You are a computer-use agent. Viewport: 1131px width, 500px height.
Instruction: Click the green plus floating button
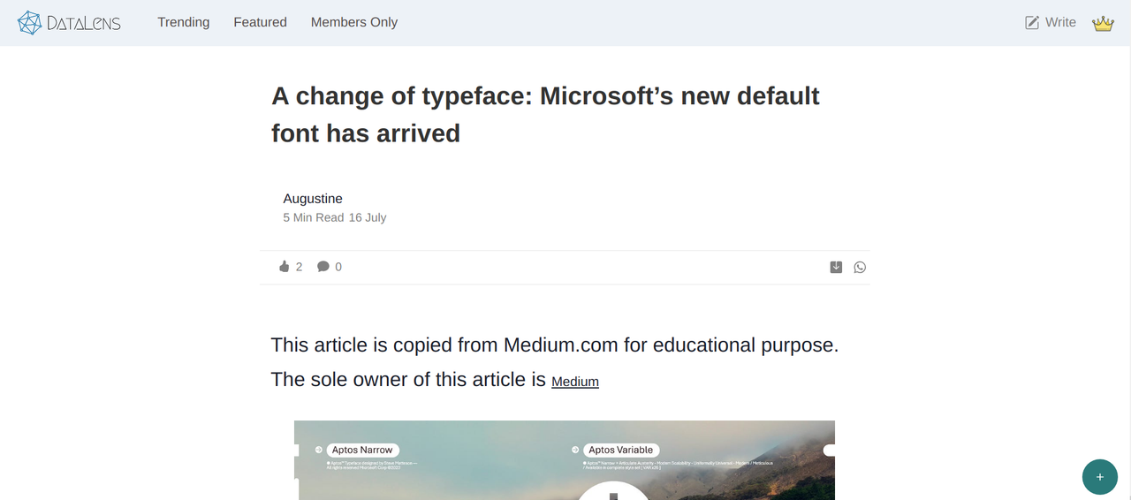coord(1100,477)
